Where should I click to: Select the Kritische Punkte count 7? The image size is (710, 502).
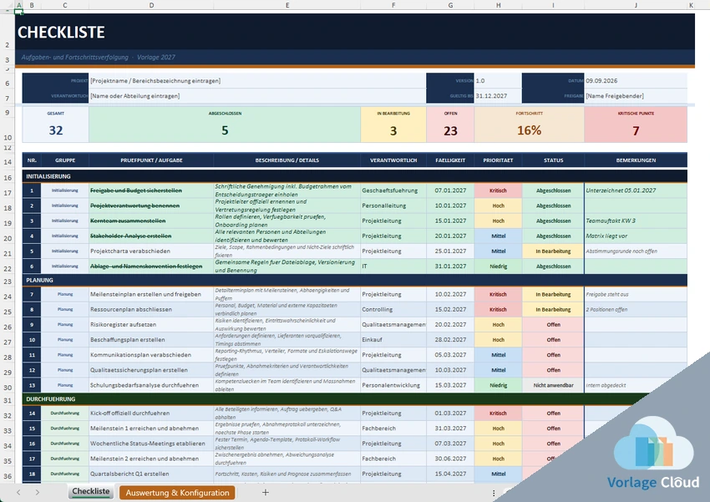(636, 131)
